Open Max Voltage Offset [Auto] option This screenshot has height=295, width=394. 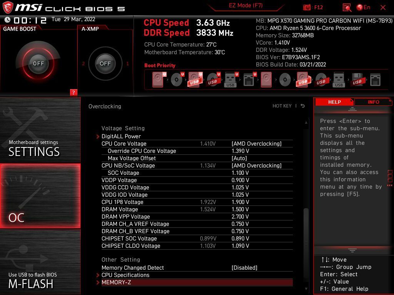tap(239, 158)
